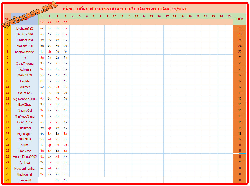This screenshot has height=186, width=250.
Task: Click Tedivn88's red 9x cell
Action: (x=42, y=69)
